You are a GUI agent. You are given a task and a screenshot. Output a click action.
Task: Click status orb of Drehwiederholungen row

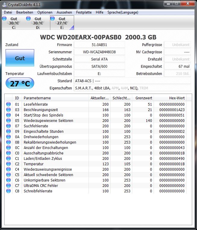click(x=8, y=137)
